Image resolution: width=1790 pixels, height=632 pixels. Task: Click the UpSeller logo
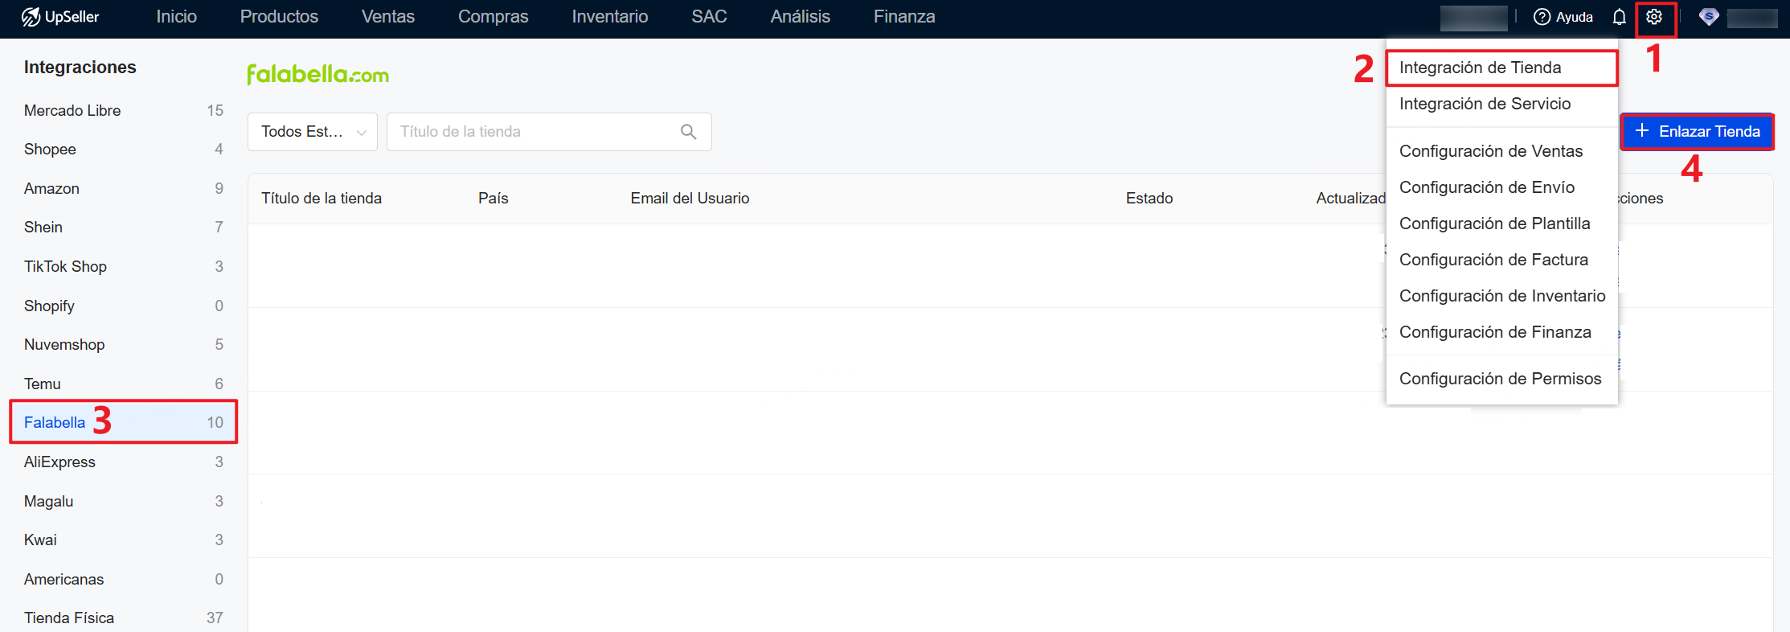click(60, 17)
